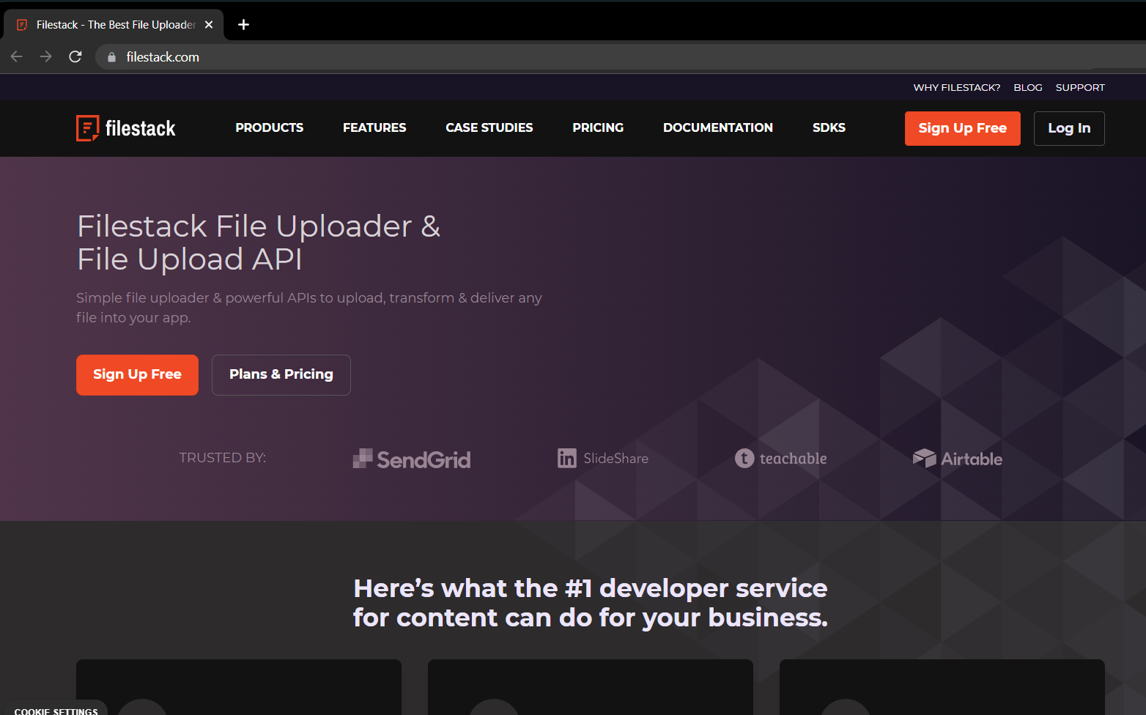Click the browser forward arrow
The image size is (1146, 715).
tap(46, 56)
